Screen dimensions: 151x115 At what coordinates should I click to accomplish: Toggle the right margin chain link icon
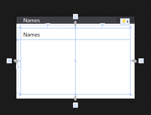point(134,61)
